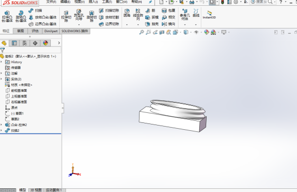Viewport: 297px width, 192px height.
Task: Click the Apply Scene icon
Action: click(214, 32)
